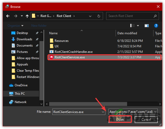Open the Organize menu
This screenshot has width=165, height=129.
(15, 26)
